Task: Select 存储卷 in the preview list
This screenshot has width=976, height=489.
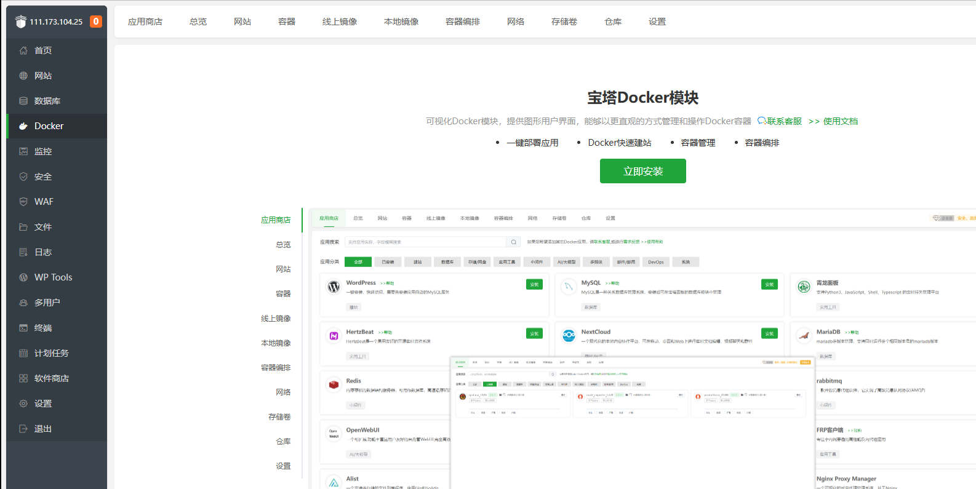Action: click(279, 417)
